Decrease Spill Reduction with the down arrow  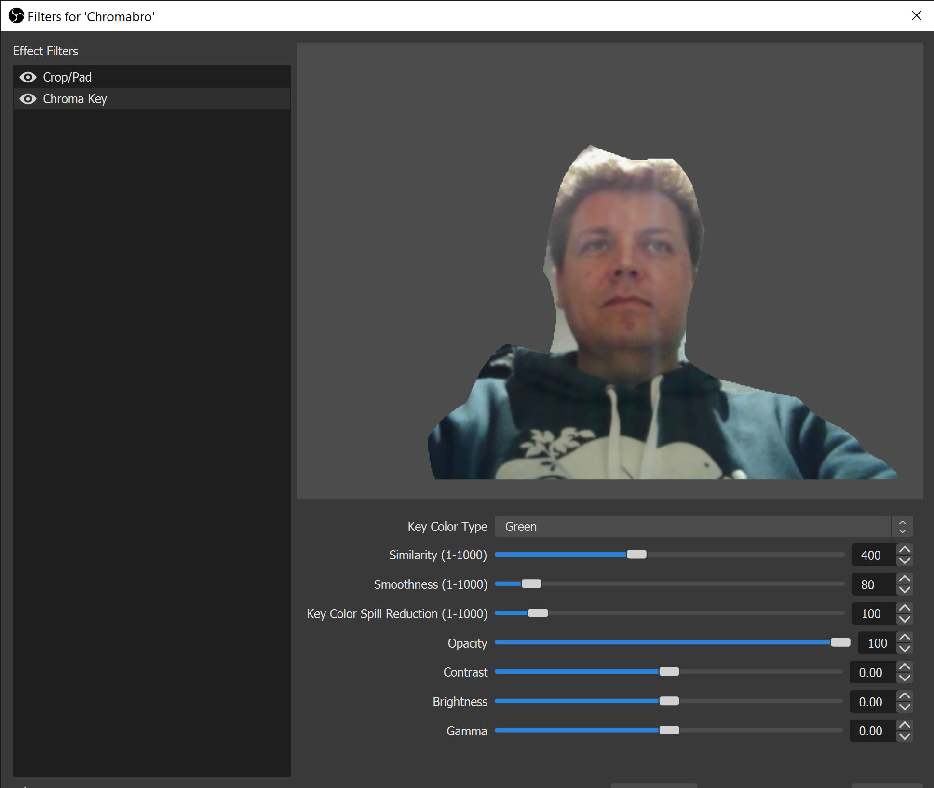pyautogui.click(x=905, y=619)
